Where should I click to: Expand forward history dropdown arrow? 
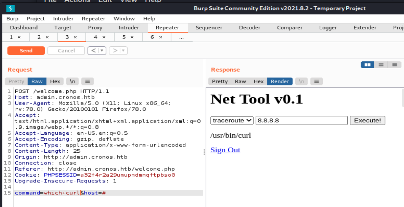click(x=123, y=51)
